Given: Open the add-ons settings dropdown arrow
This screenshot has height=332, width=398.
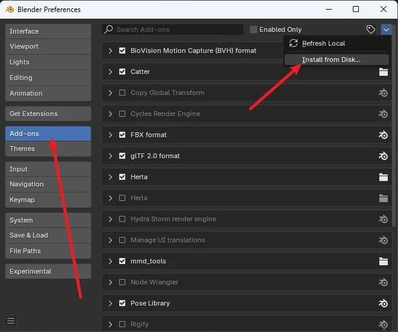Looking at the screenshot, I should tap(386, 29).
